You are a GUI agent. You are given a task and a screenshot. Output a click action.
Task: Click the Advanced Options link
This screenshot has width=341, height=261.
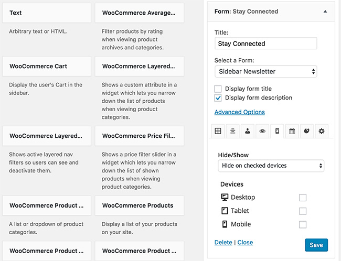[240, 112]
